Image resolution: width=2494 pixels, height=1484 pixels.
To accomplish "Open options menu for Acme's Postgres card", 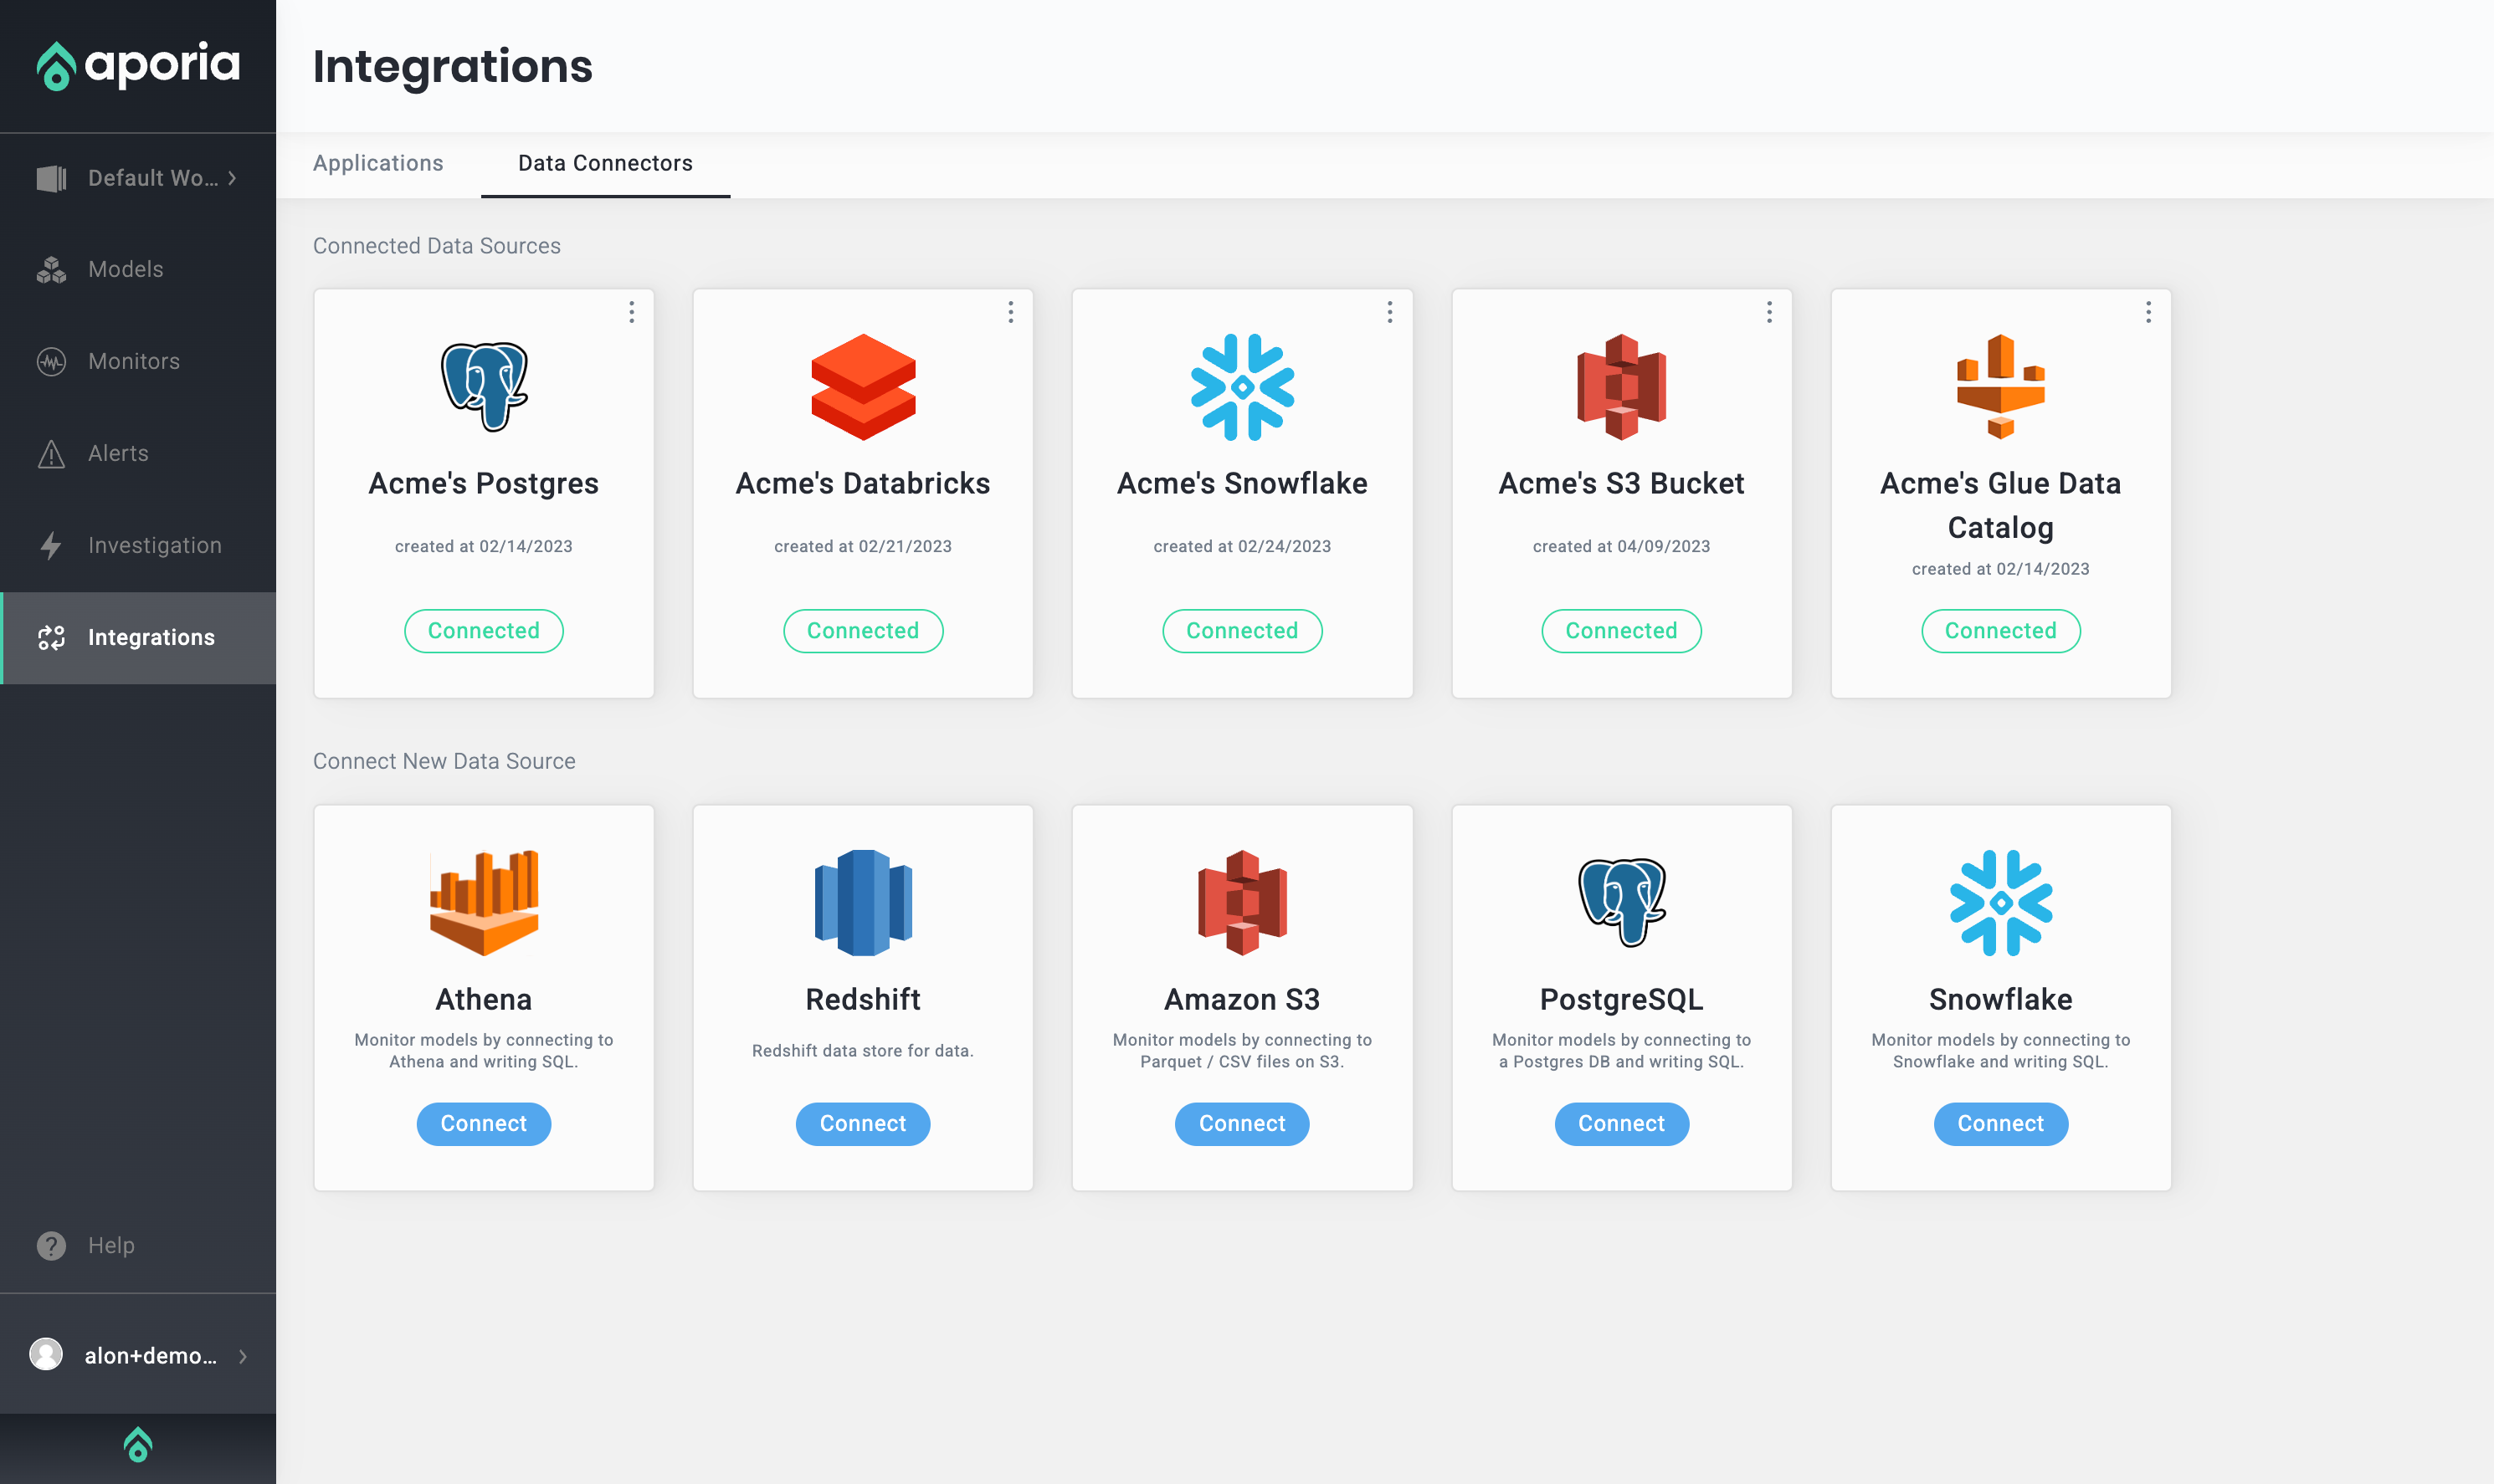I will point(631,312).
